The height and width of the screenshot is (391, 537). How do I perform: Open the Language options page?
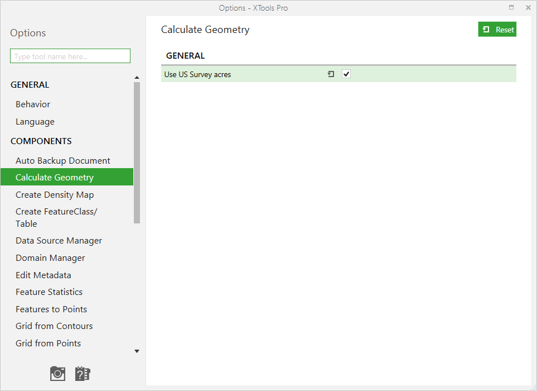pos(35,122)
